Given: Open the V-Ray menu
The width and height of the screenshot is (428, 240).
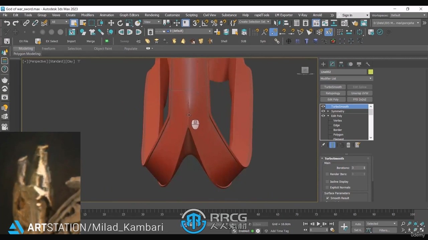Looking at the screenshot, I should (x=303, y=15).
